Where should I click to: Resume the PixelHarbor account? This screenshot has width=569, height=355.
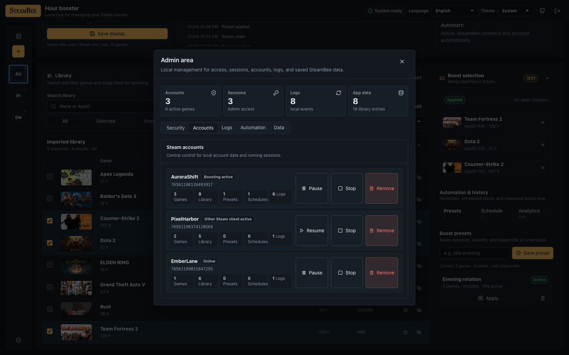click(x=312, y=231)
